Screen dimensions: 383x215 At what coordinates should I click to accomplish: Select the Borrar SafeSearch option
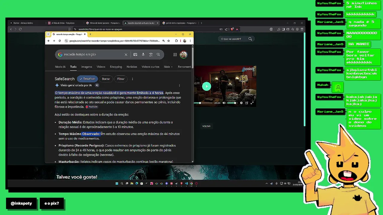coord(106,79)
